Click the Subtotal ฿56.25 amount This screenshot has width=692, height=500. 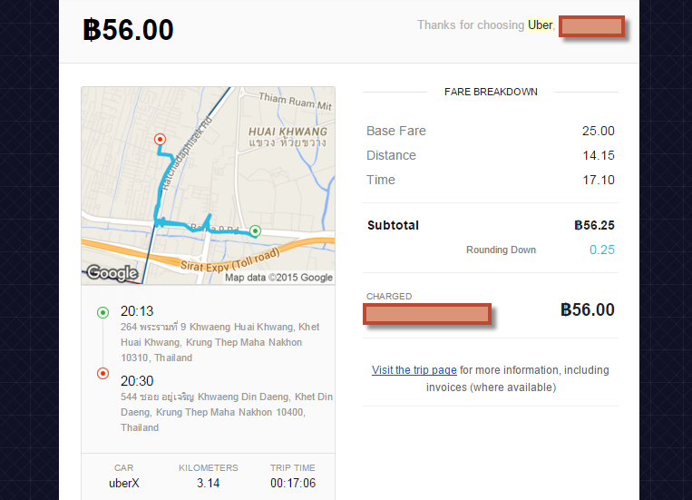click(594, 225)
